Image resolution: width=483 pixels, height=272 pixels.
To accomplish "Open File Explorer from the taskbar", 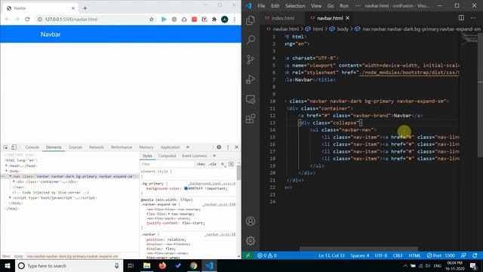I will tap(146, 265).
